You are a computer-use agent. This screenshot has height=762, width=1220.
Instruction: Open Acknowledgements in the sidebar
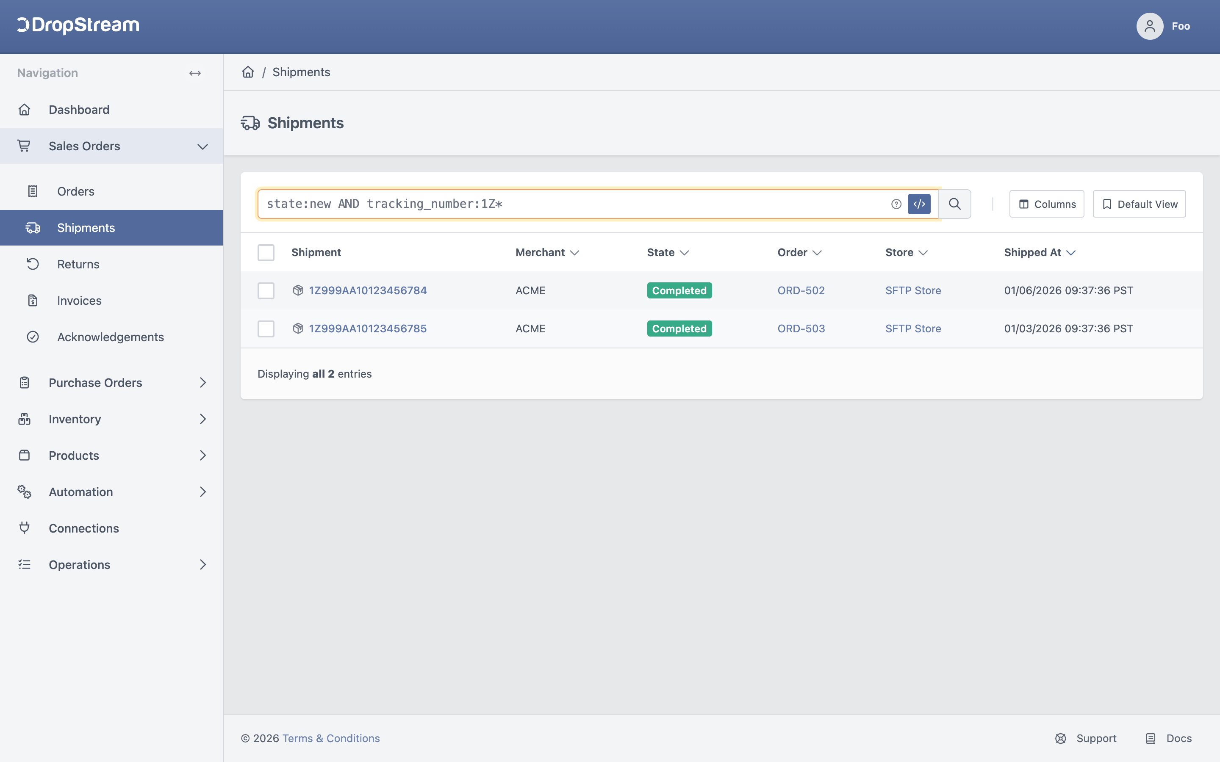111,337
